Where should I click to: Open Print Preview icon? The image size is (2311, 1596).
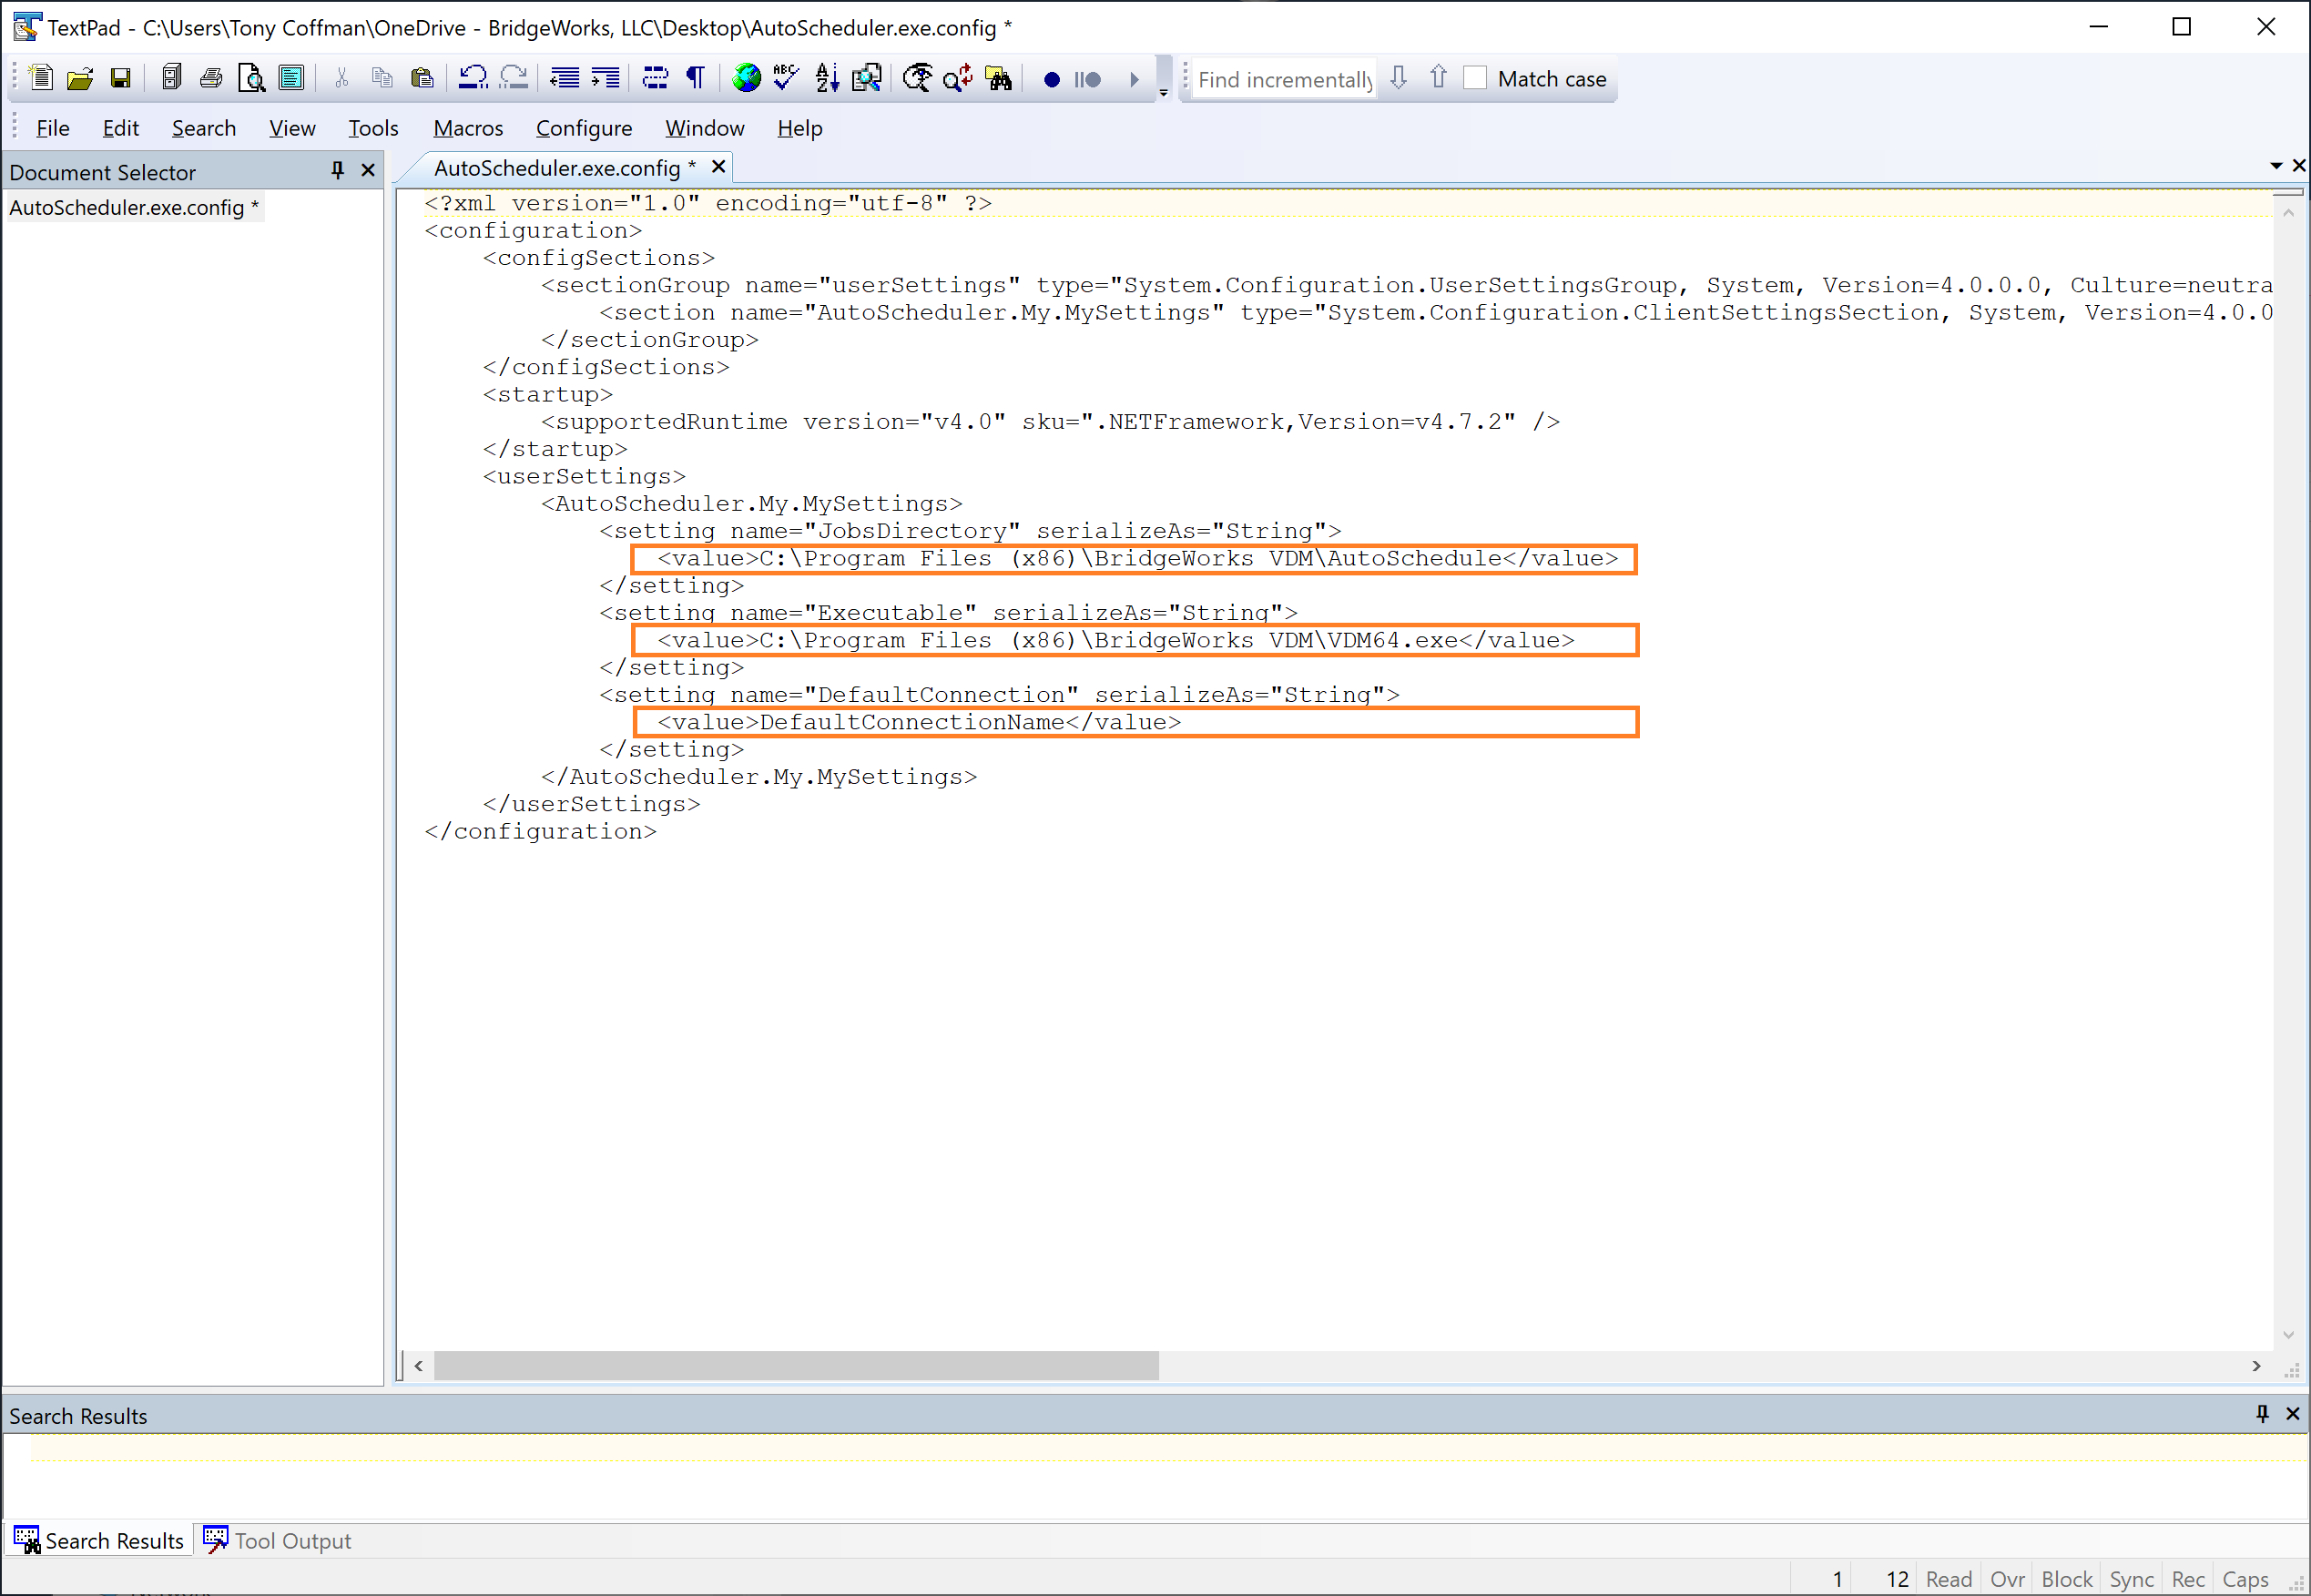pos(251,78)
